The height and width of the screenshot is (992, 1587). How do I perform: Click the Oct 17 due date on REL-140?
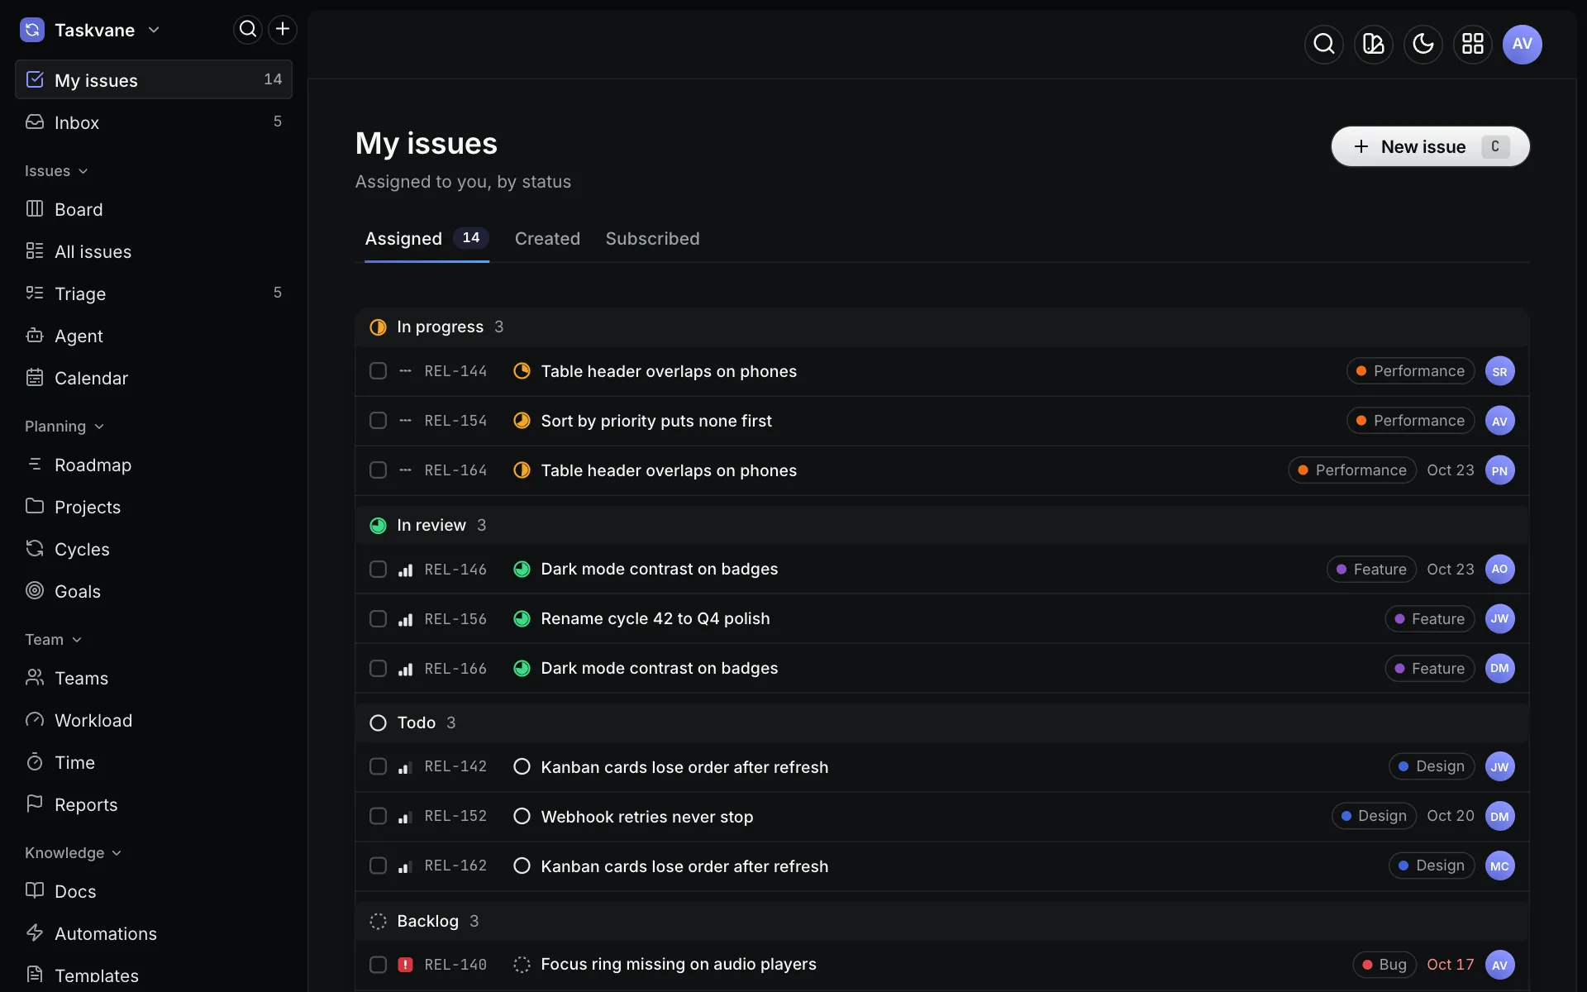(1451, 965)
